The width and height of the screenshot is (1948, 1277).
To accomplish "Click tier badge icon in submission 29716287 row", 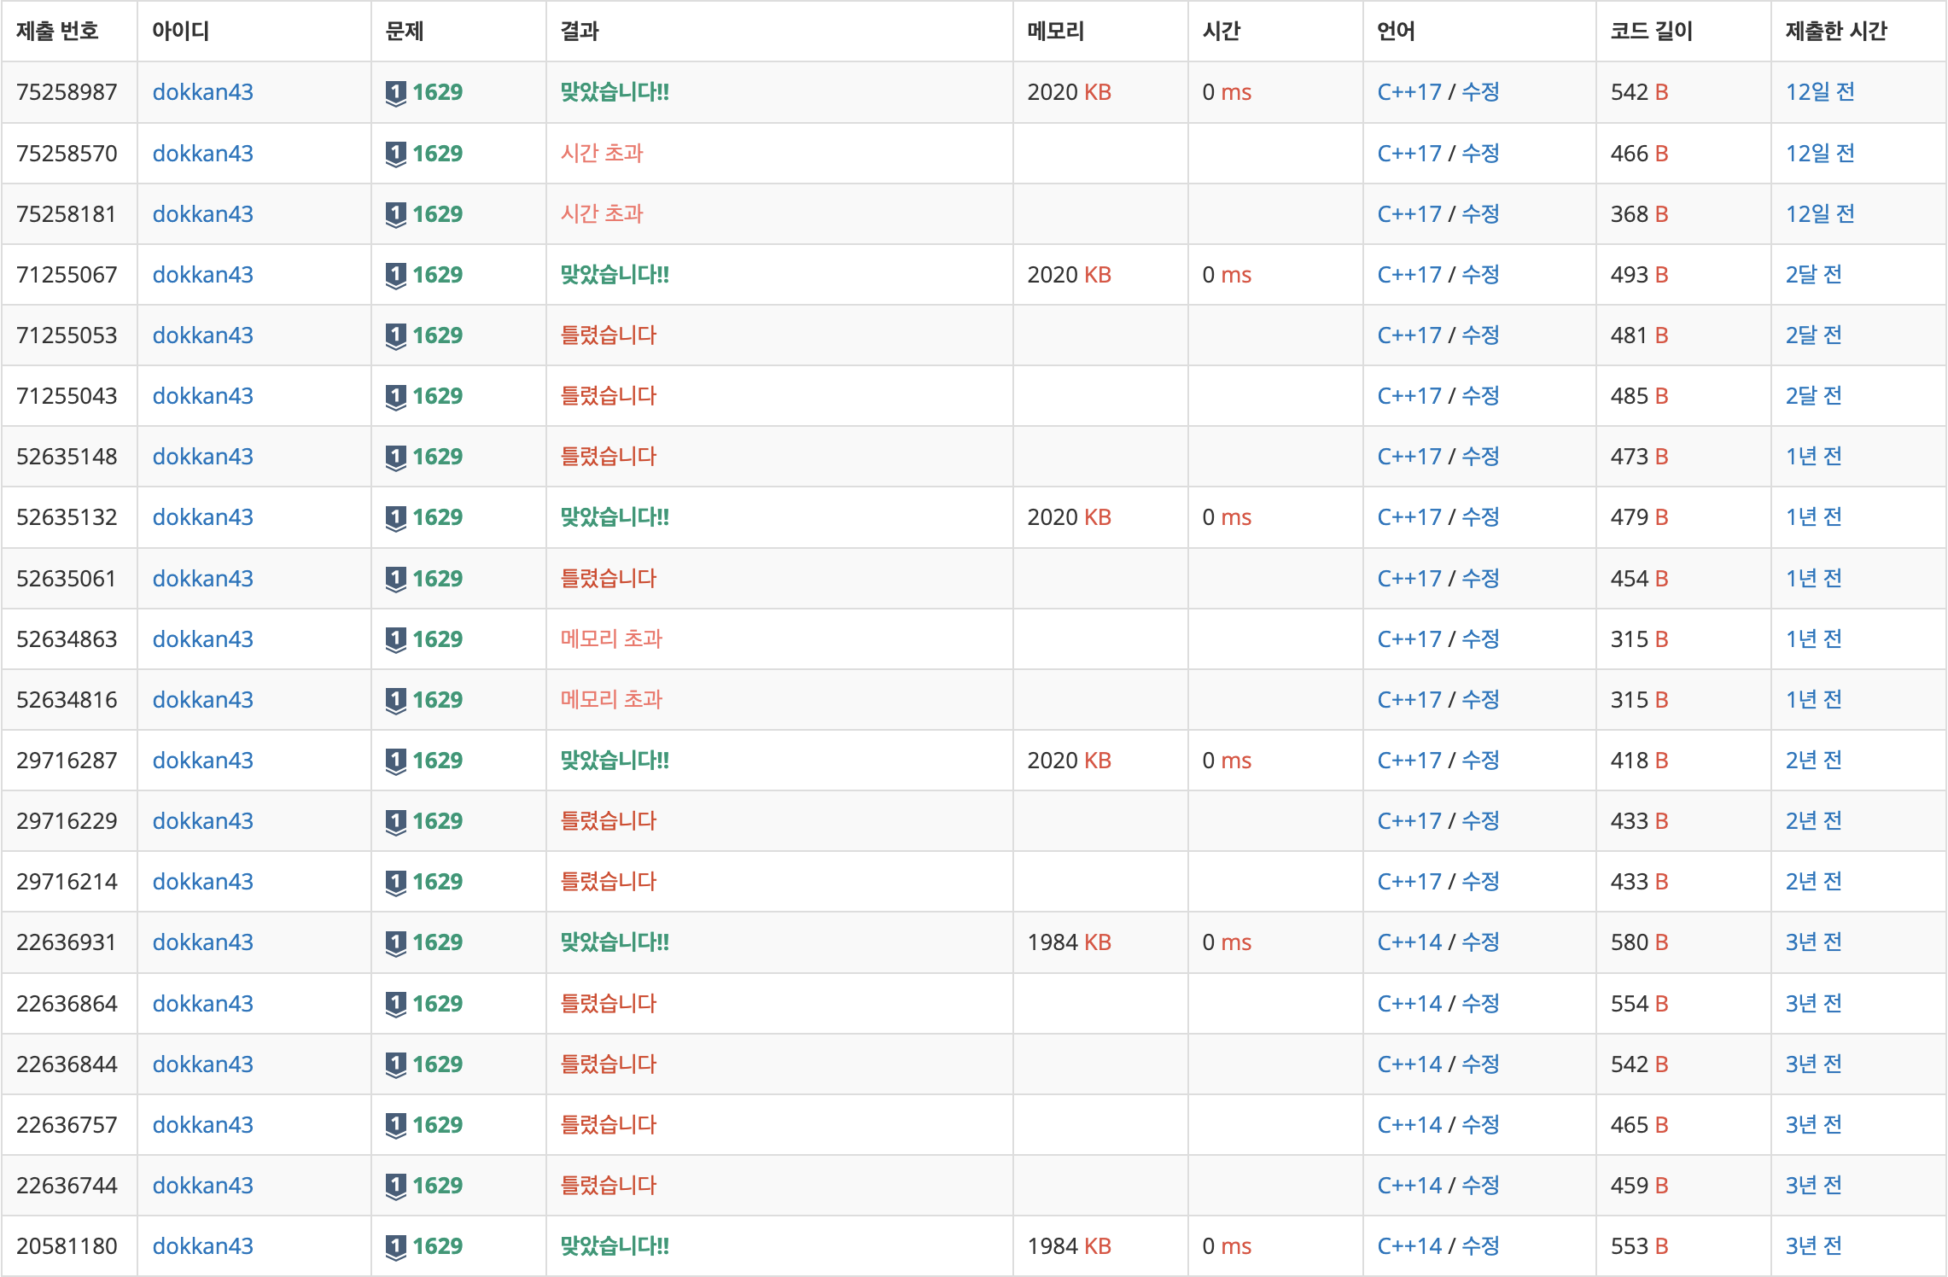I will tap(395, 761).
